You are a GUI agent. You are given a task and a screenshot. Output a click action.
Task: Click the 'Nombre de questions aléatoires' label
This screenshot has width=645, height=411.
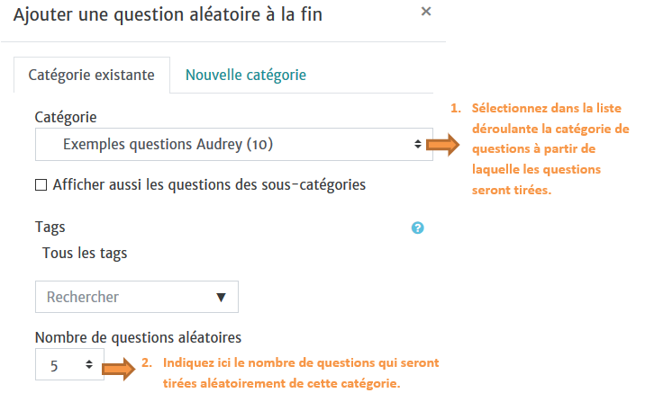click(138, 337)
